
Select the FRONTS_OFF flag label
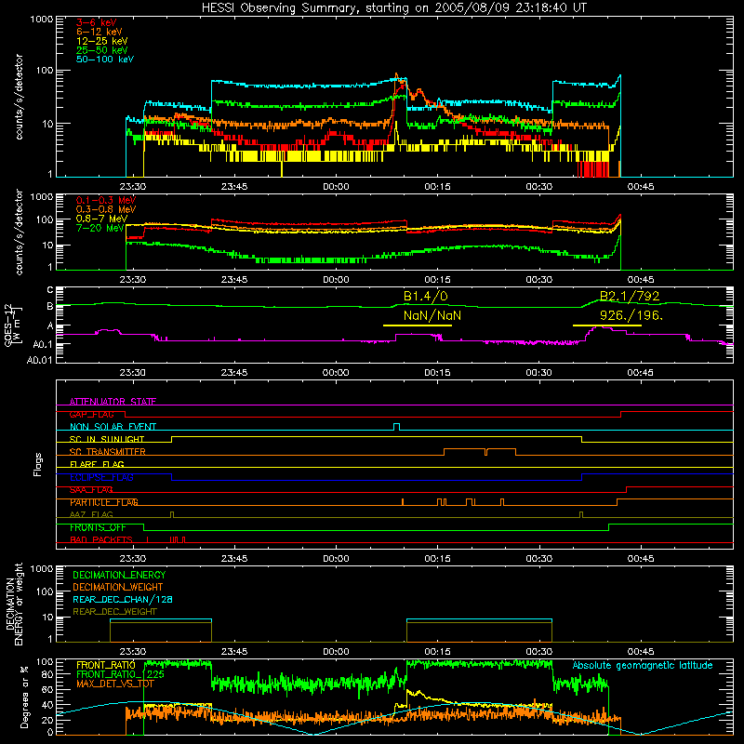(x=98, y=527)
